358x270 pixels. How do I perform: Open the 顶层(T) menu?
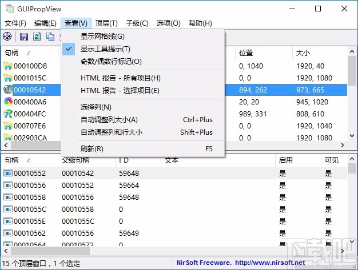(x=106, y=23)
